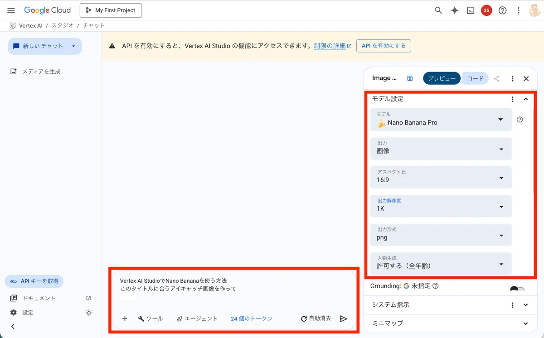Collapse sidebar with left chevron

click(x=13, y=326)
